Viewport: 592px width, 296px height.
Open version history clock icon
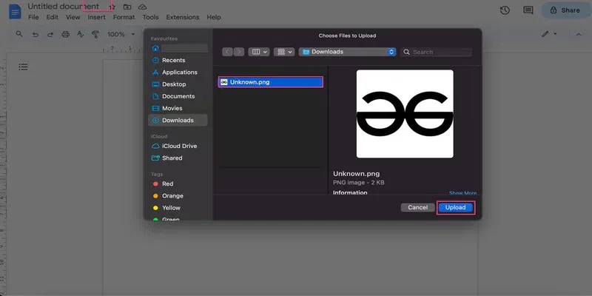click(505, 10)
